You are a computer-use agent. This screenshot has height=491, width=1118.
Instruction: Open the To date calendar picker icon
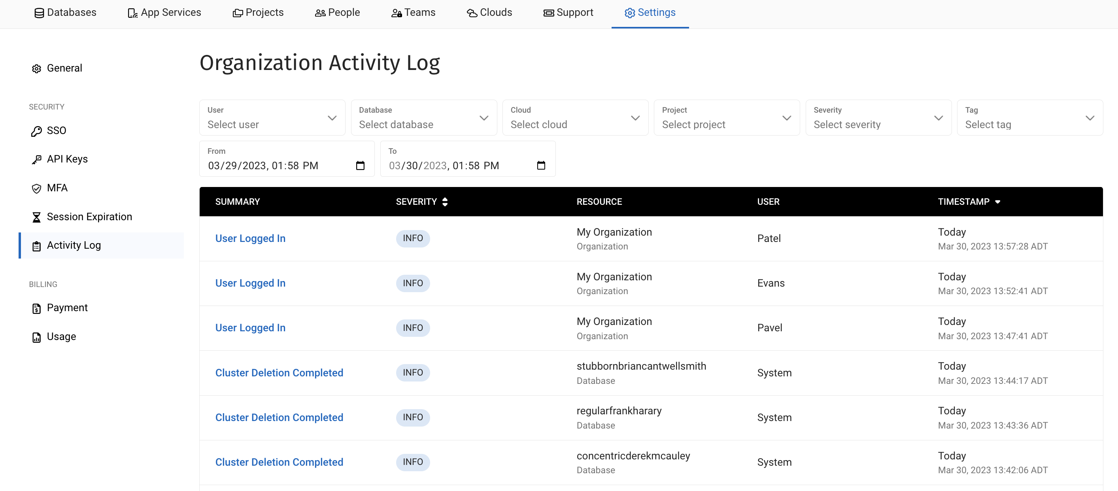[540, 165]
